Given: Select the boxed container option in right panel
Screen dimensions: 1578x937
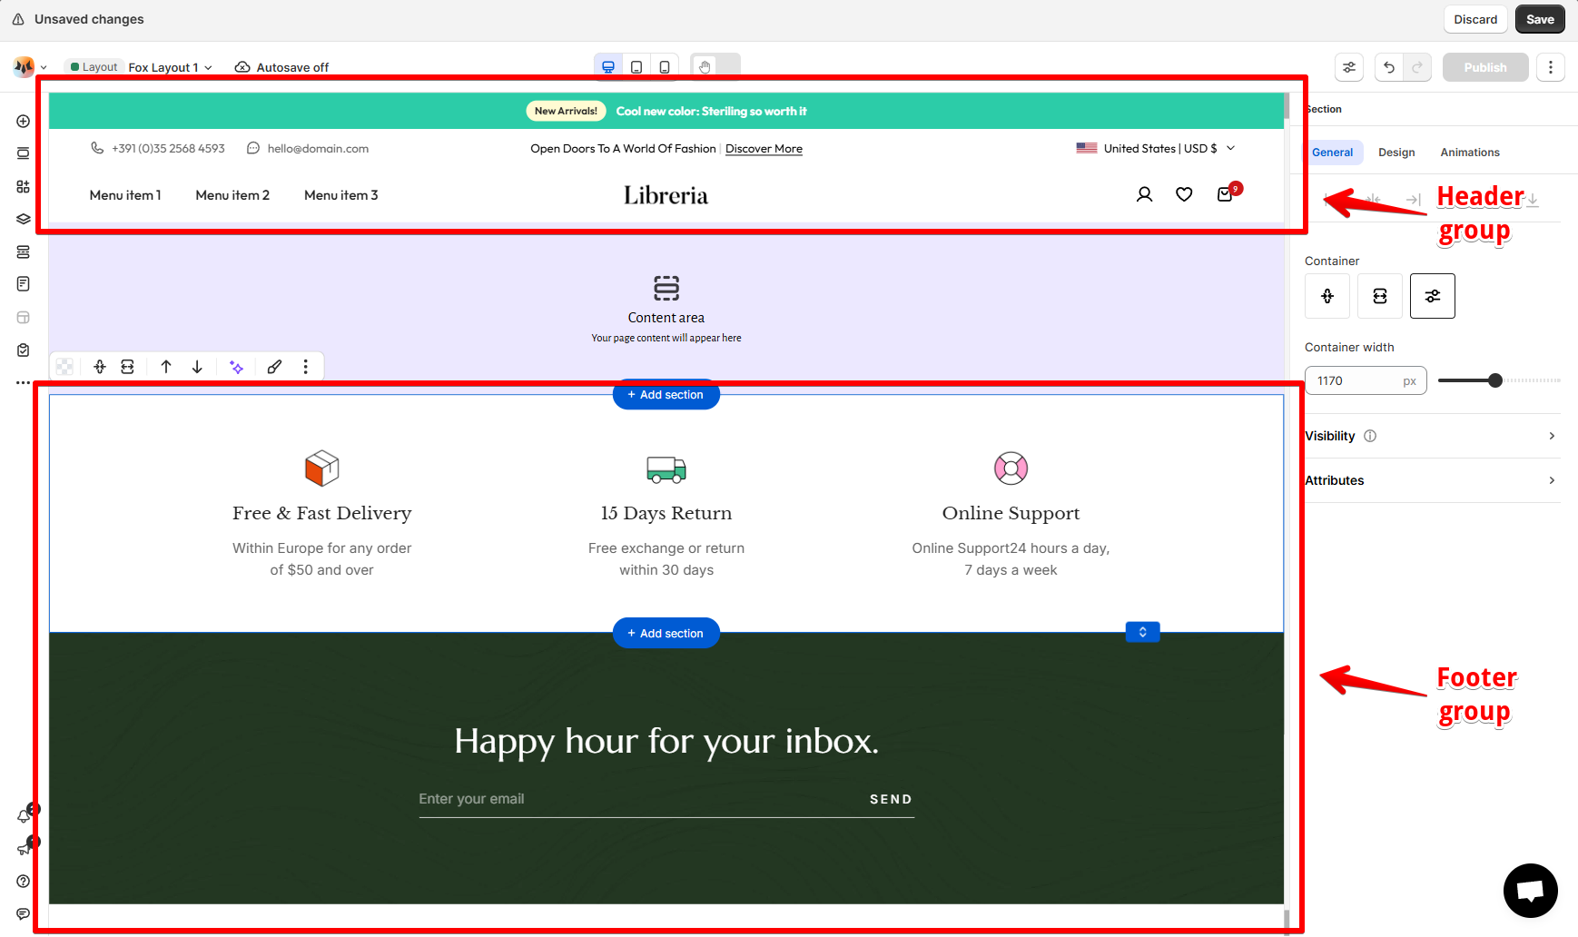Looking at the screenshot, I should 1327,296.
